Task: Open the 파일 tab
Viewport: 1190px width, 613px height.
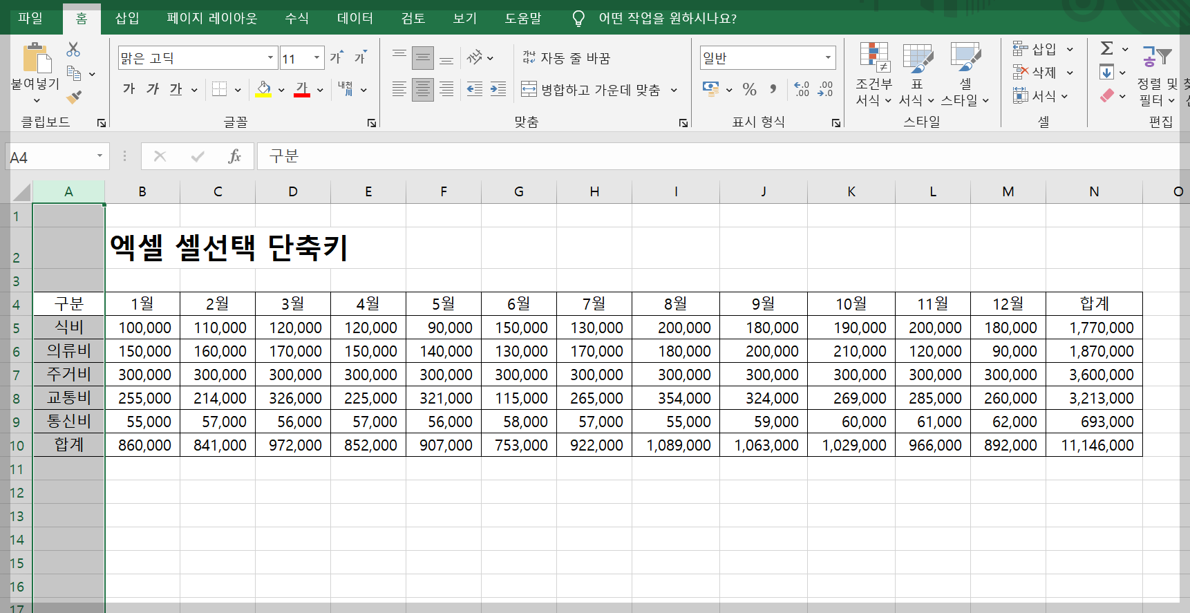Action: point(30,19)
